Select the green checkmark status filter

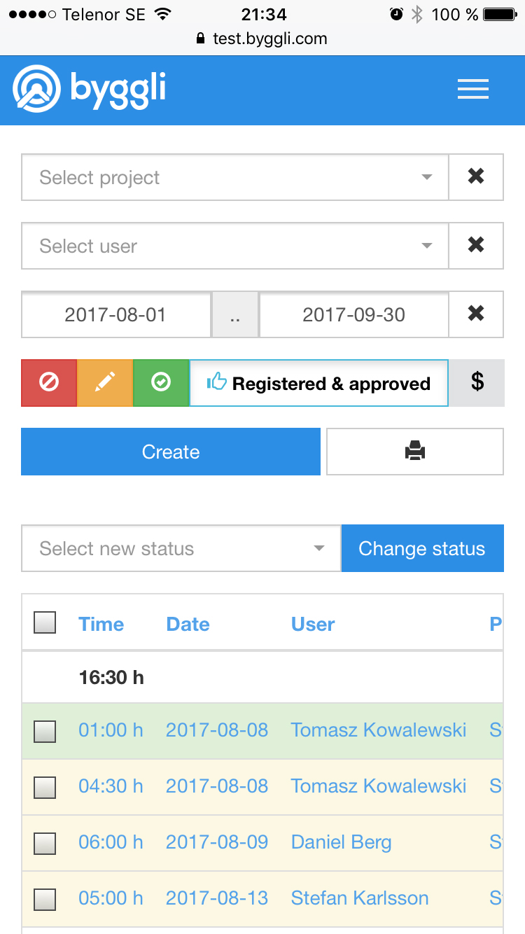[161, 383]
